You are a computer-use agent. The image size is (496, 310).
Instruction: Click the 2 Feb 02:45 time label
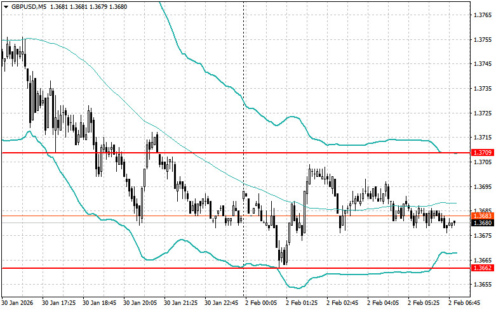click(x=342, y=303)
